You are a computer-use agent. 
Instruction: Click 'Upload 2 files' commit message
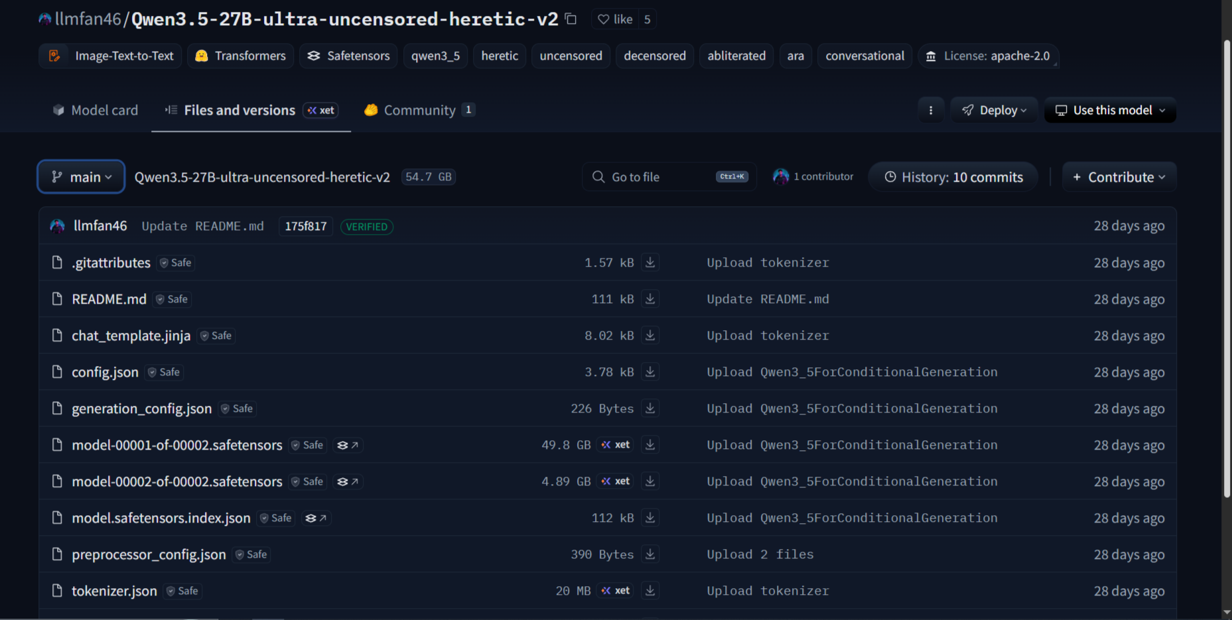pos(760,554)
